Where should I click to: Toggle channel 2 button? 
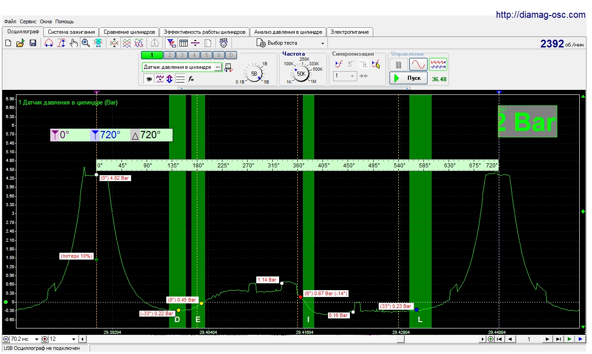tap(170, 55)
